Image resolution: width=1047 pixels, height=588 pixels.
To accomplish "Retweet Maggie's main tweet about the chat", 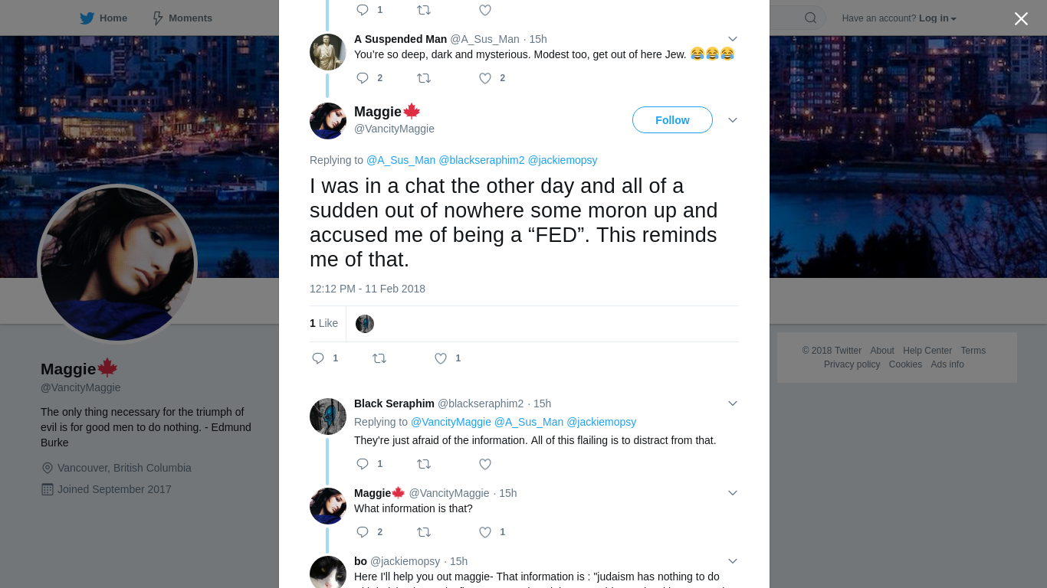I will point(379,358).
